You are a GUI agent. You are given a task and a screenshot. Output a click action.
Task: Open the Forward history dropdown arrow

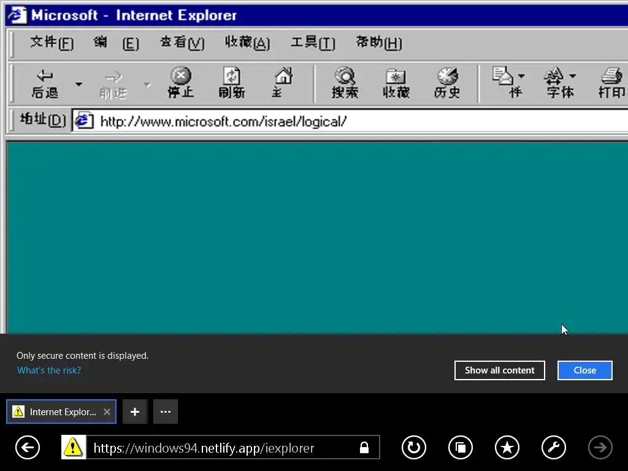coord(147,85)
